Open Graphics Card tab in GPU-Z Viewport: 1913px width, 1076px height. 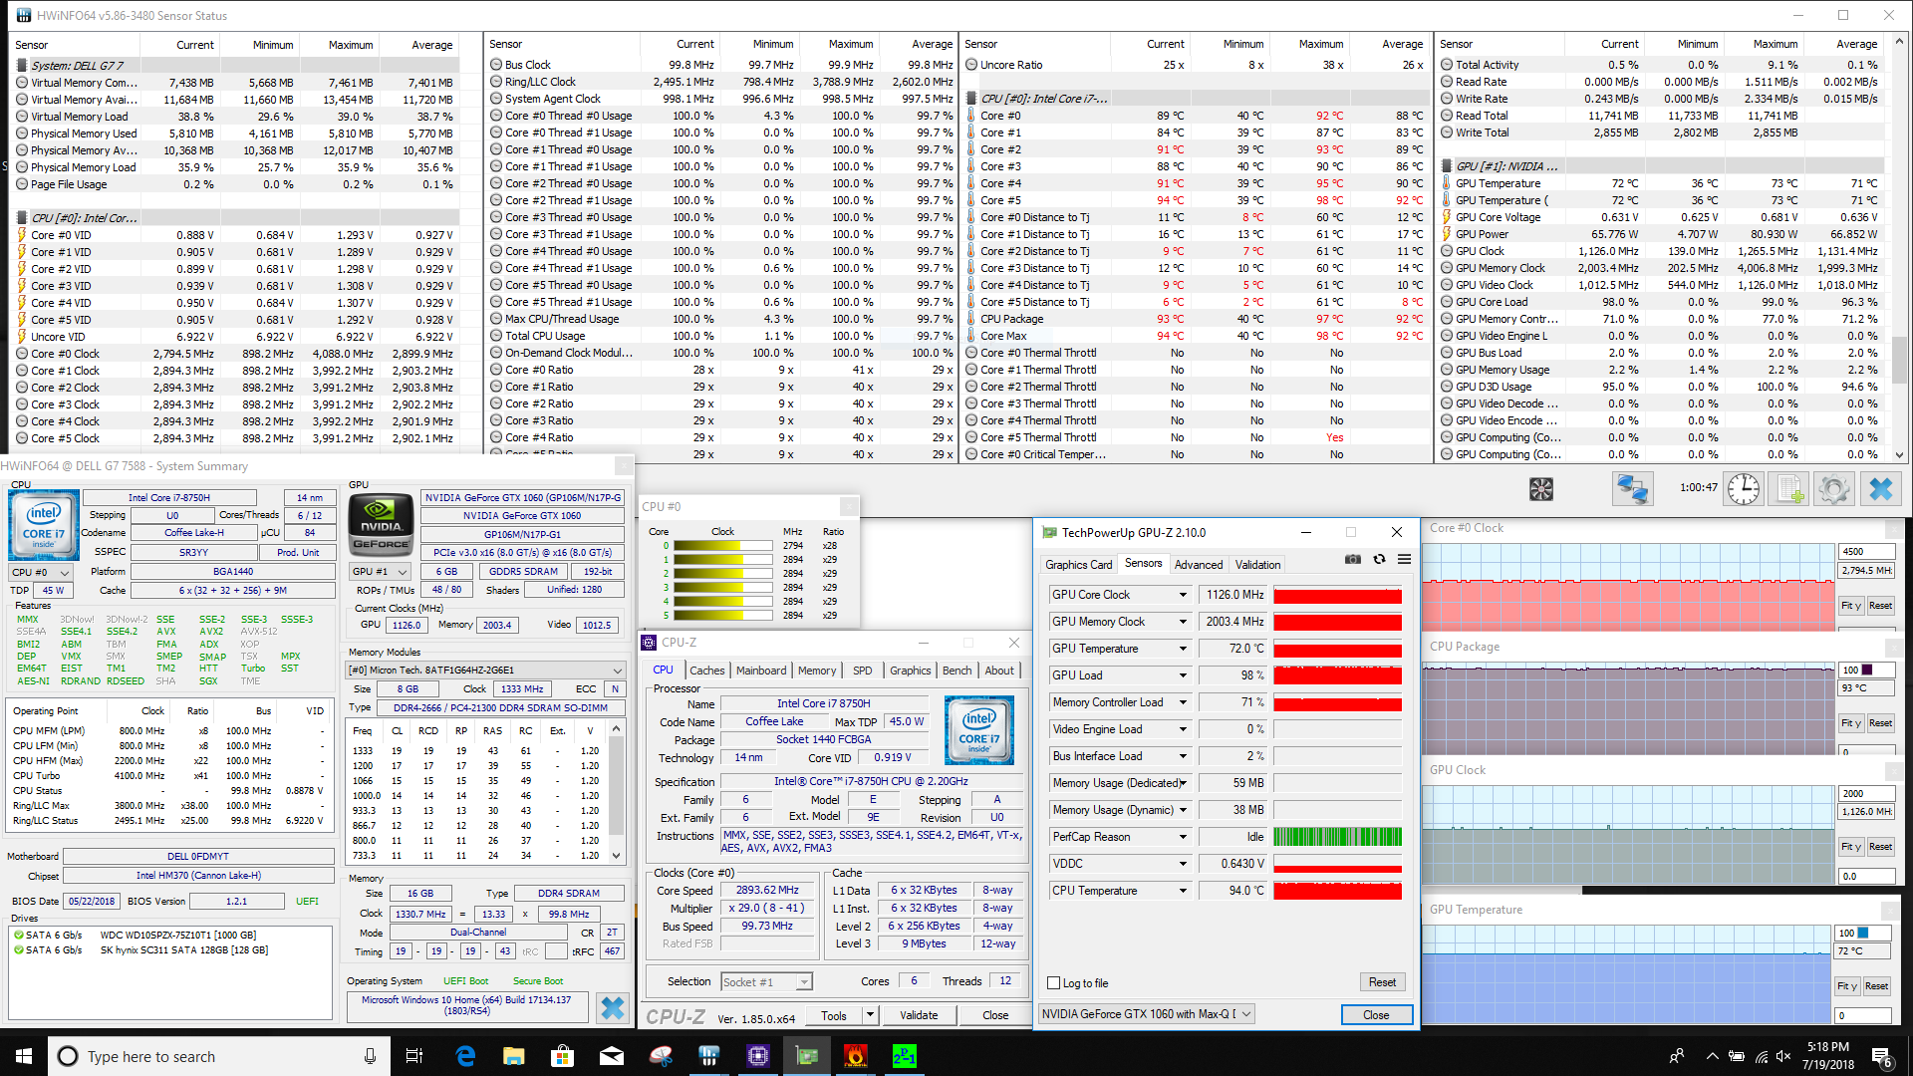click(x=1079, y=564)
